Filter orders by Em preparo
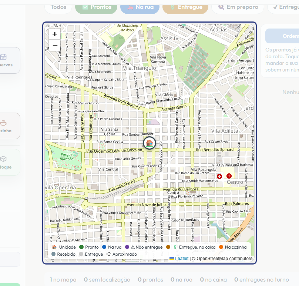Screen dimensions: 299x286 pos(238,7)
